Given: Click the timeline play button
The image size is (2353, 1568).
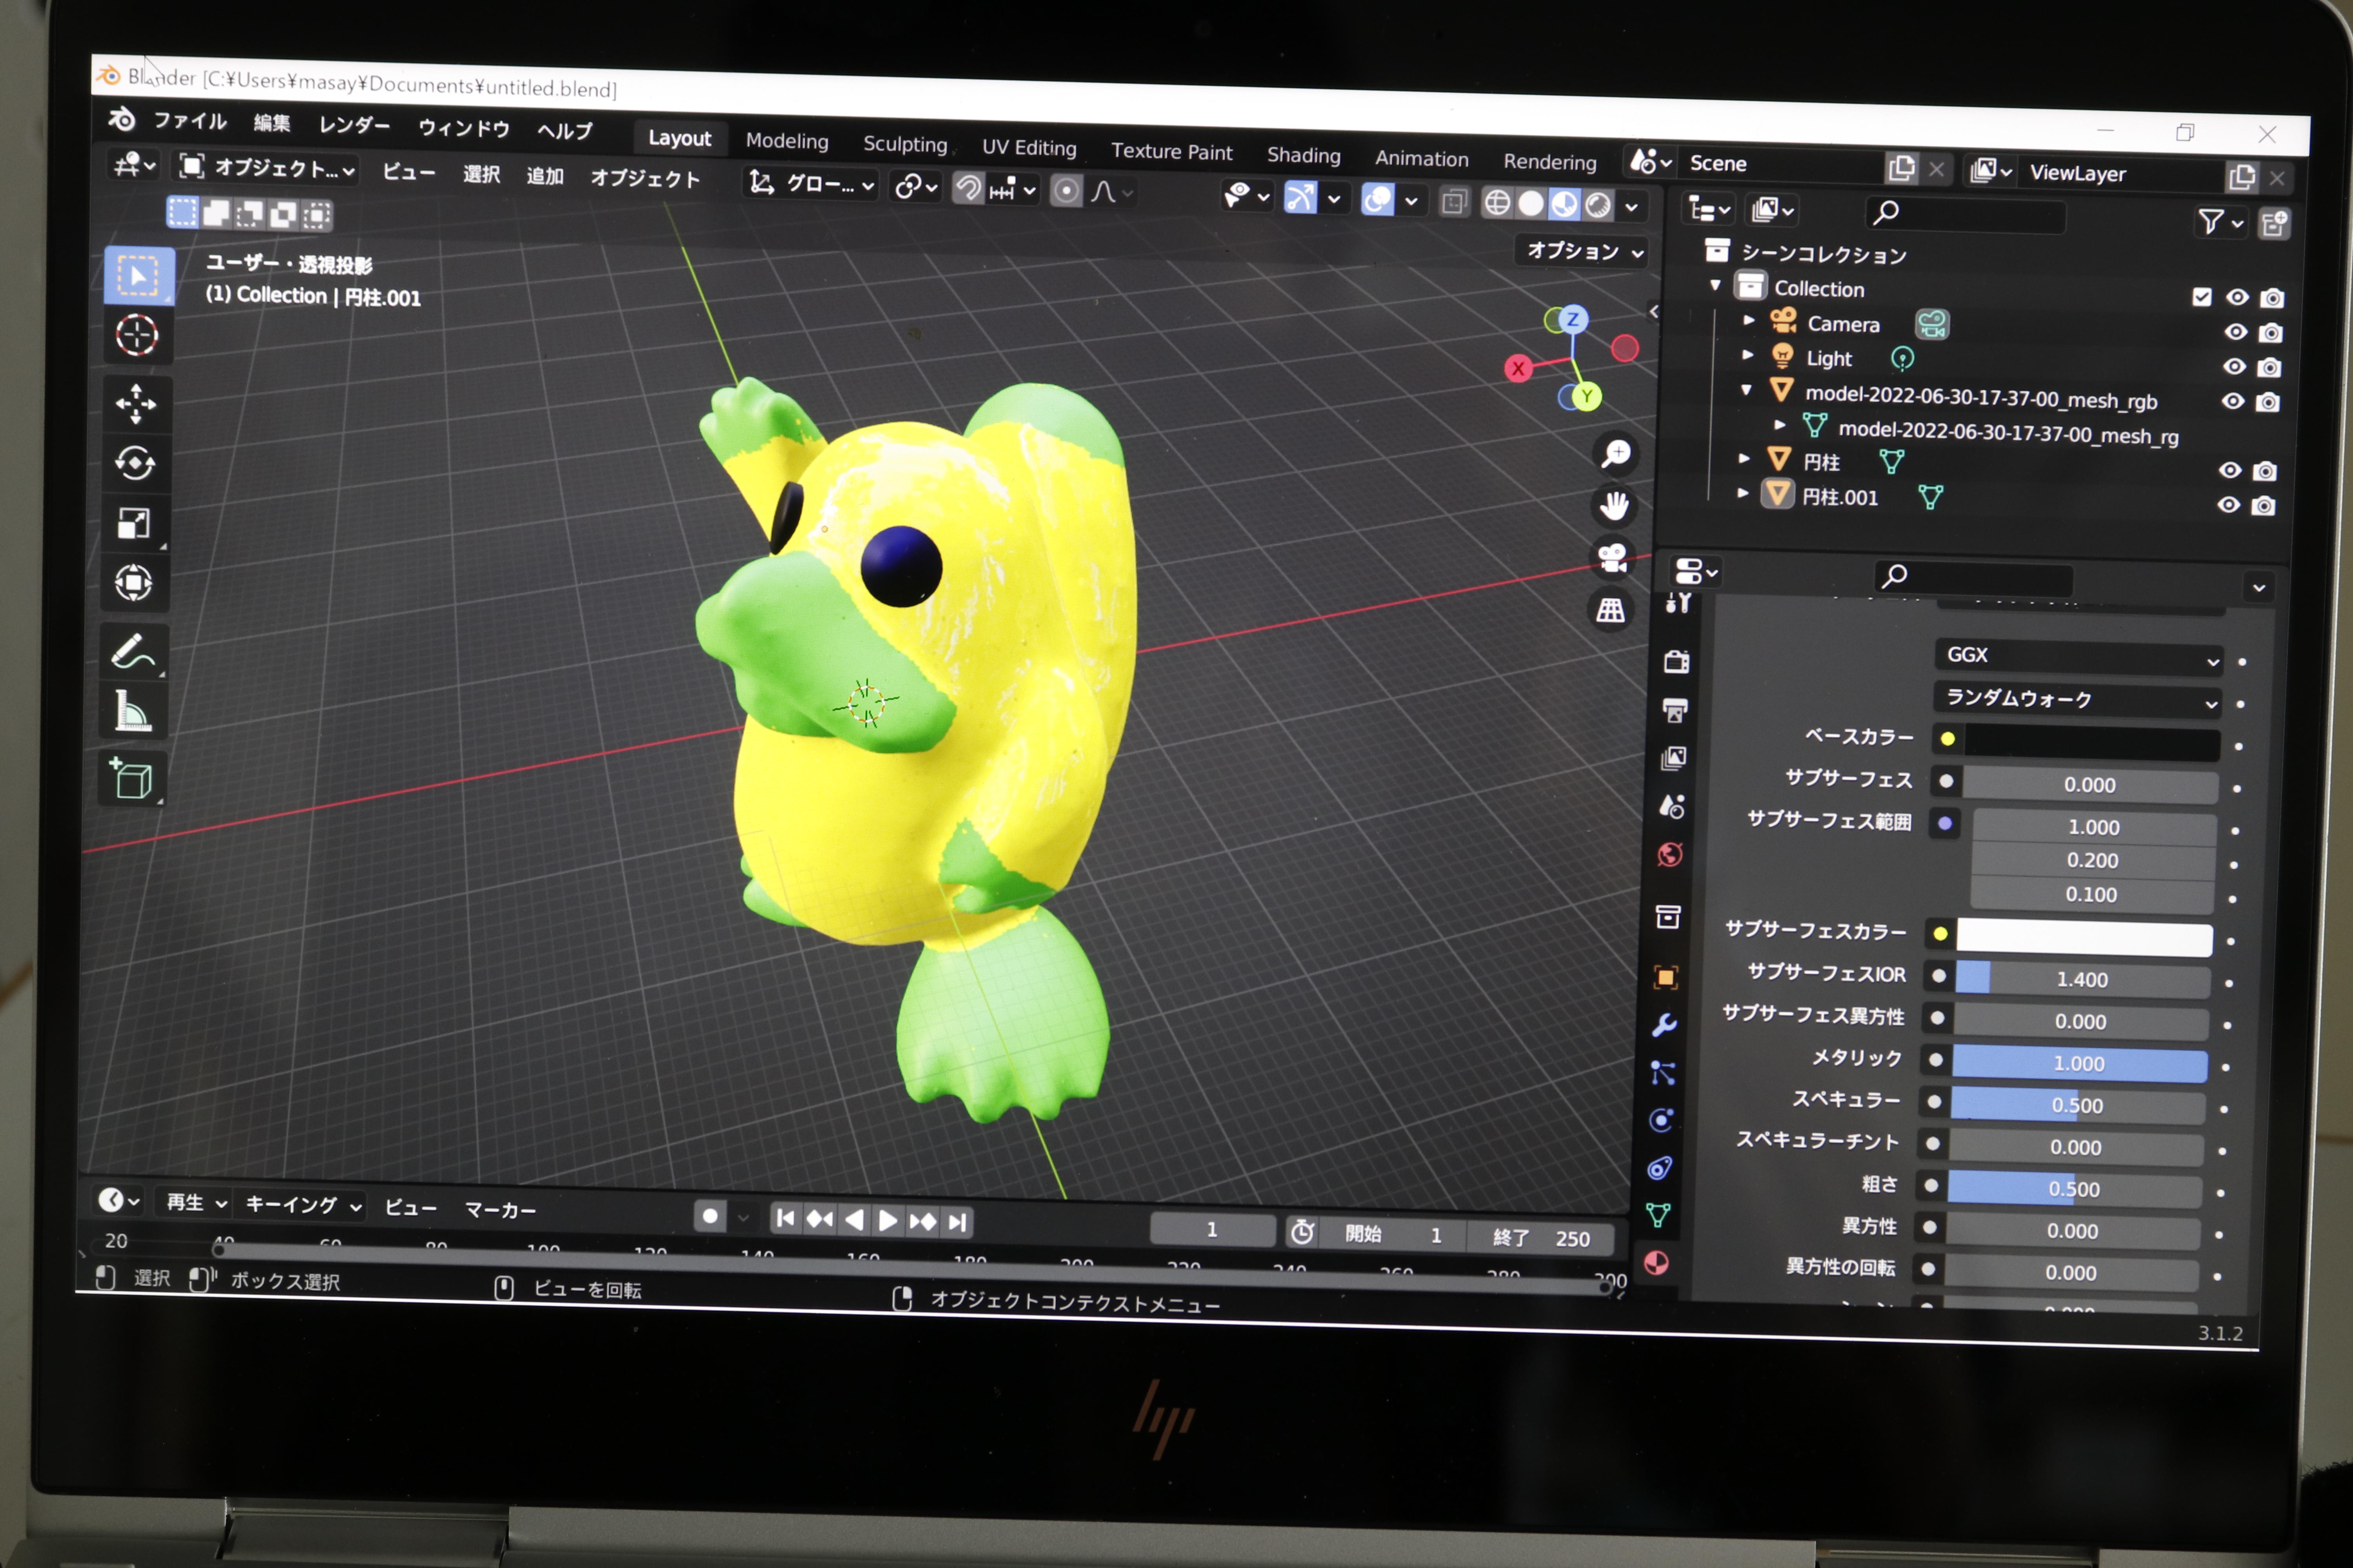Looking at the screenshot, I should pyautogui.click(x=887, y=1221).
